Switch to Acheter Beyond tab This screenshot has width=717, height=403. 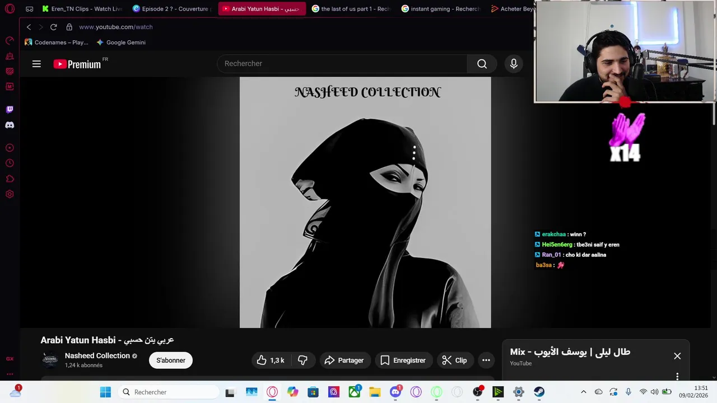pos(511,9)
